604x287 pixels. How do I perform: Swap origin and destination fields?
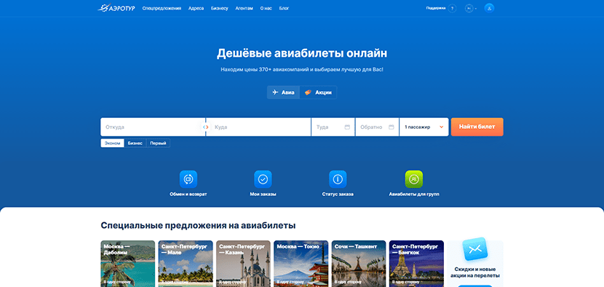(x=206, y=127)
